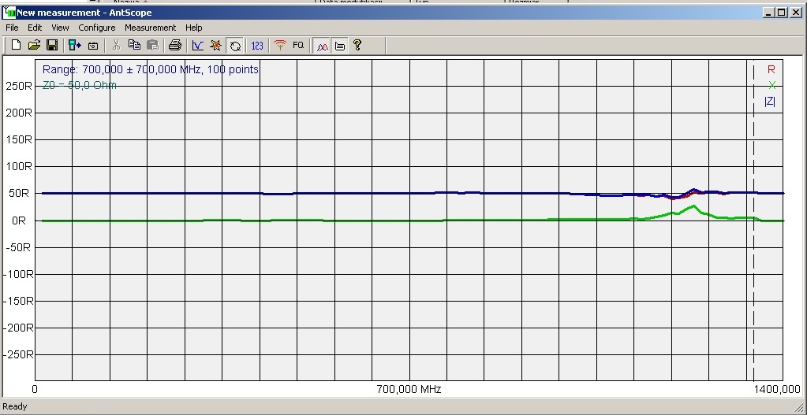The image size is (807, 415).
Task: Open the Configure menu
Action: tap(96, 28)
